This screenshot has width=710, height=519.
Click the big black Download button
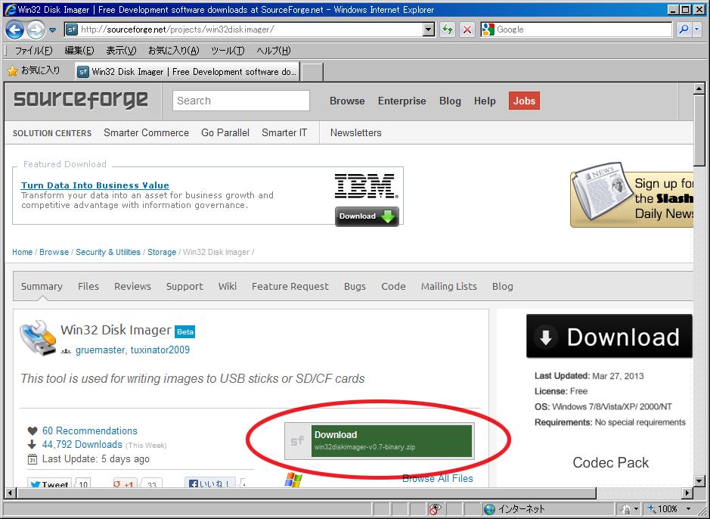click(609, 336)
